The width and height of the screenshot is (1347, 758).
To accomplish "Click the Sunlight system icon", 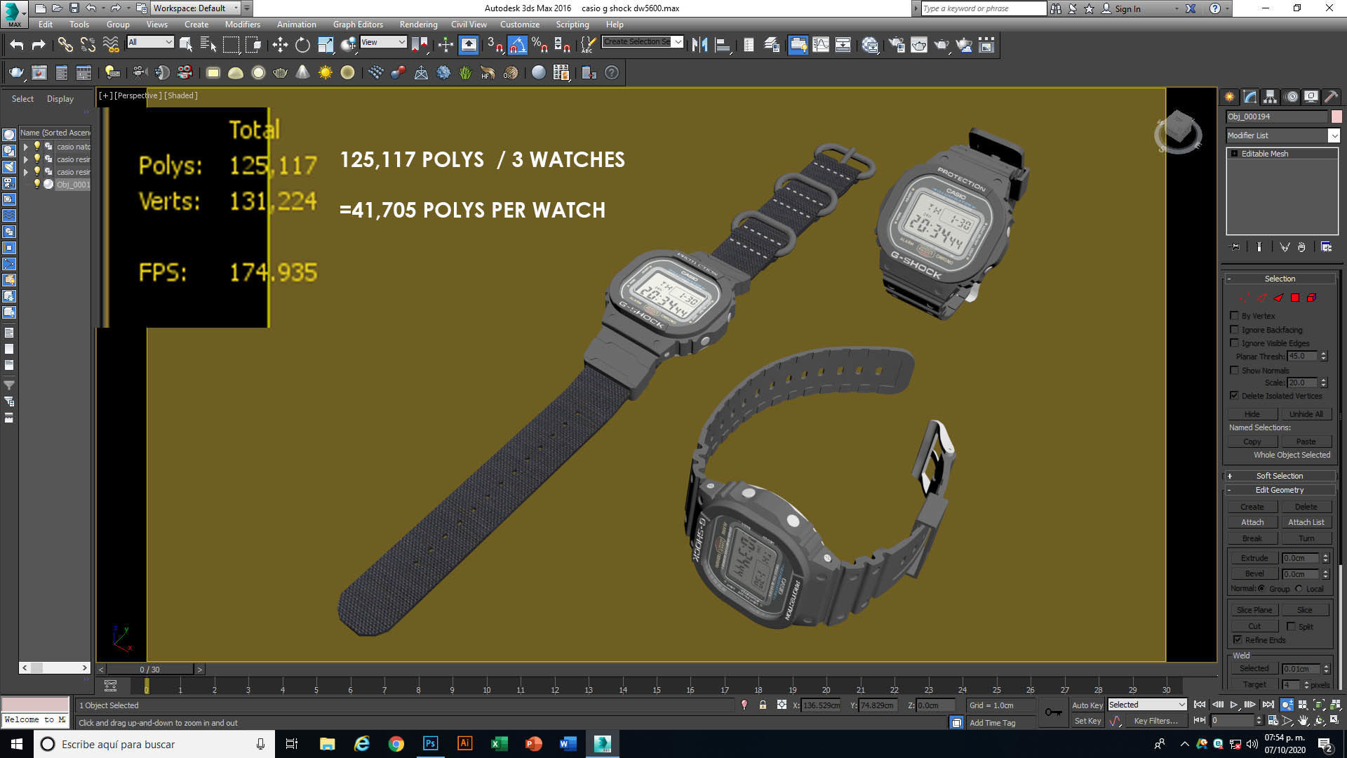I will (x=326, y=72).
